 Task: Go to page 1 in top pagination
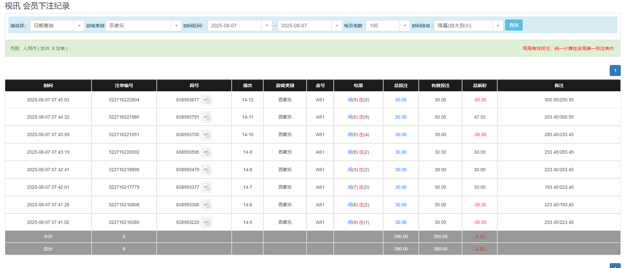[615, 70]
